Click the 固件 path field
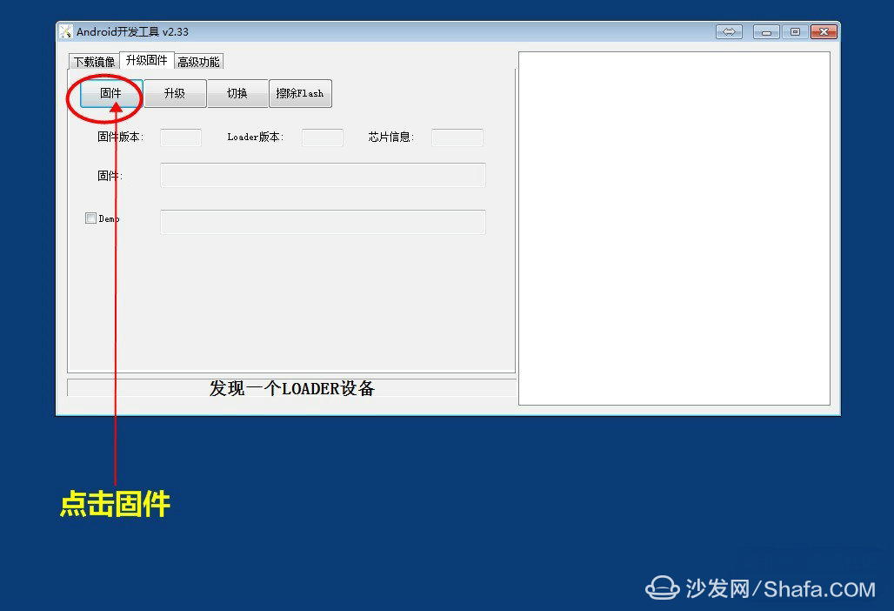Viewport: 894px width, 611px height. [323, 175]
